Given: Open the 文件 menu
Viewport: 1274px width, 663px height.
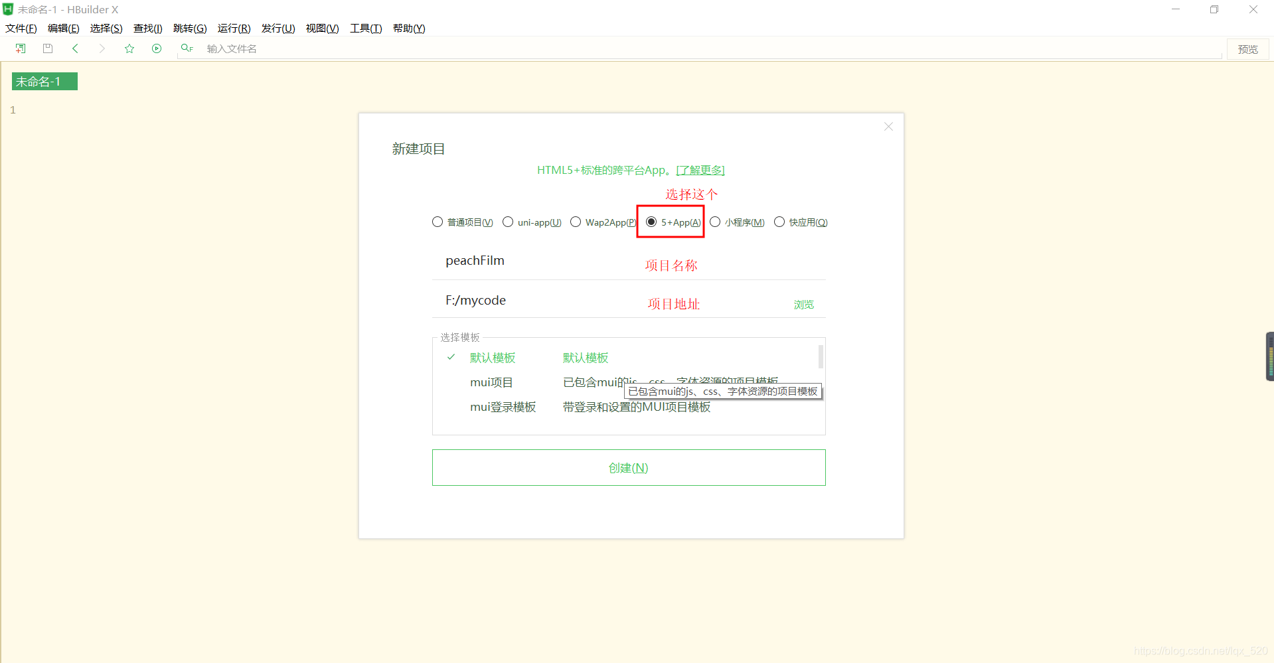Looking at the screenshot, I should (21, 29).
